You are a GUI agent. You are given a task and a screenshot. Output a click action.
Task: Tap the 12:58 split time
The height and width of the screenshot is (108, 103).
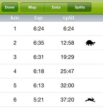point(67,43)
